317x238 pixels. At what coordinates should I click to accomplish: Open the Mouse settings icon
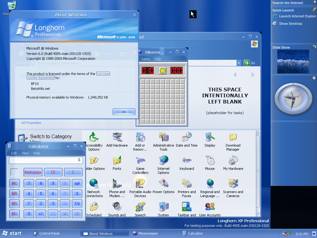pyautogui.click(x=210, y=161)
